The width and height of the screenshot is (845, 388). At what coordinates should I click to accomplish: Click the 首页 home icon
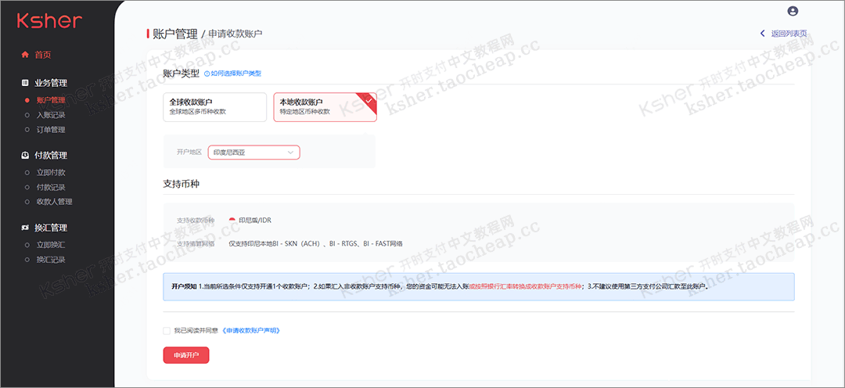(26, 55)
